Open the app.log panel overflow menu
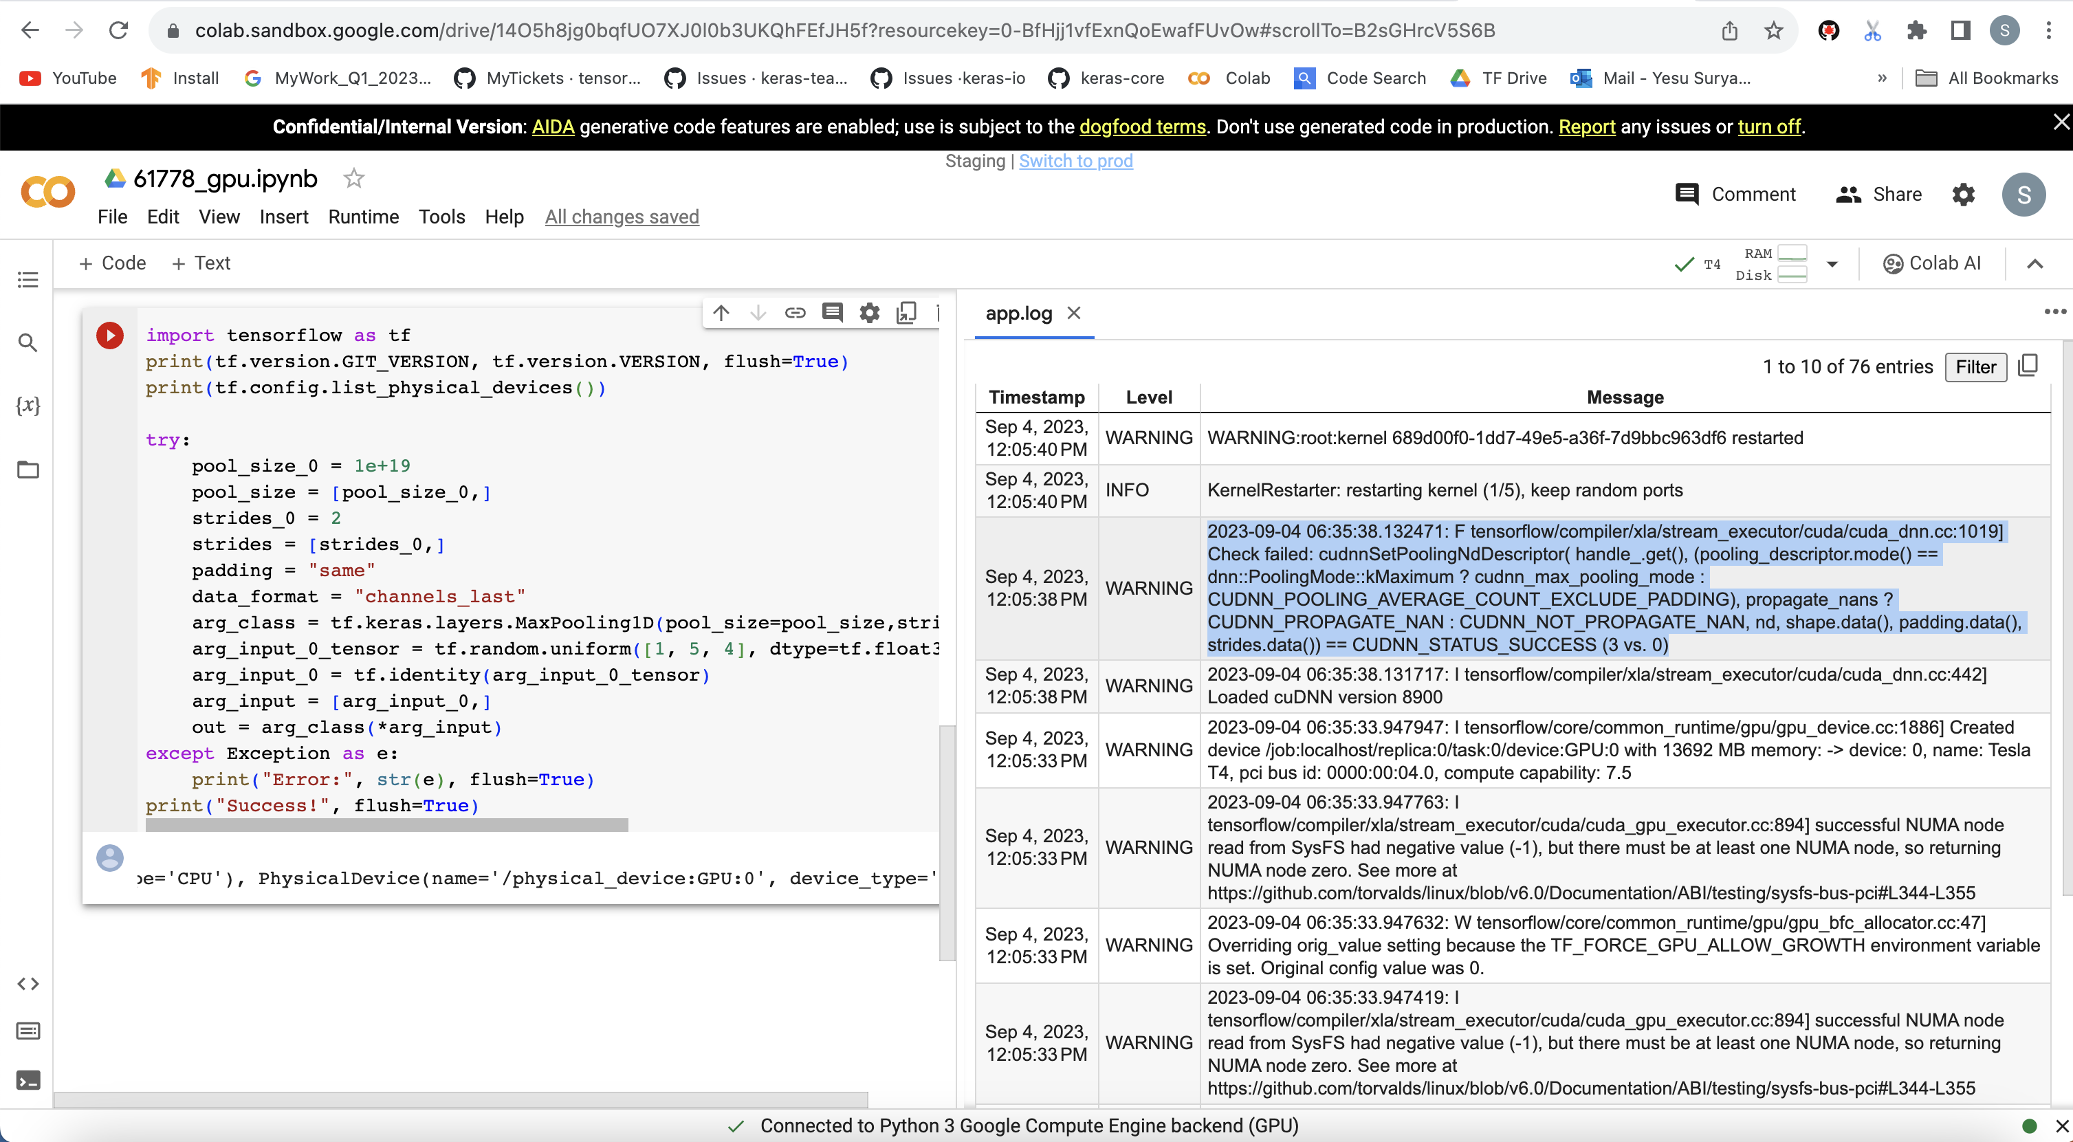Viewport: 2073px width, 1142px height. pyautogui.click(x=2054, y=312)
